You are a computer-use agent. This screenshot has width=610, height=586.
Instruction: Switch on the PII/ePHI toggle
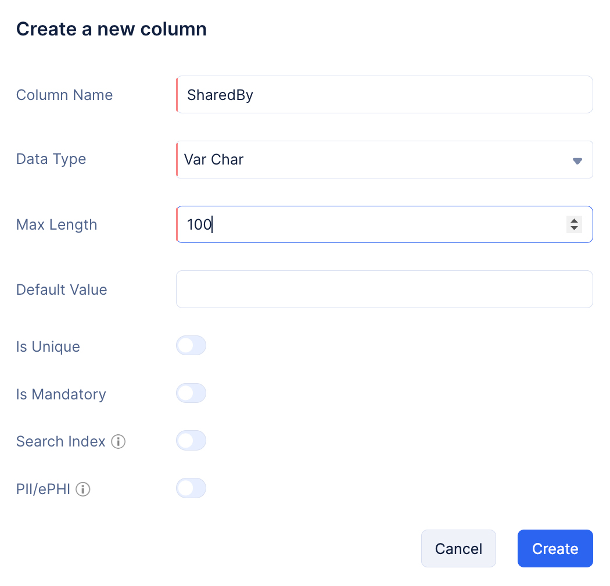(191, 488)
